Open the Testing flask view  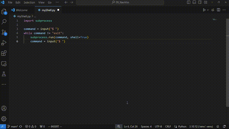4,74
